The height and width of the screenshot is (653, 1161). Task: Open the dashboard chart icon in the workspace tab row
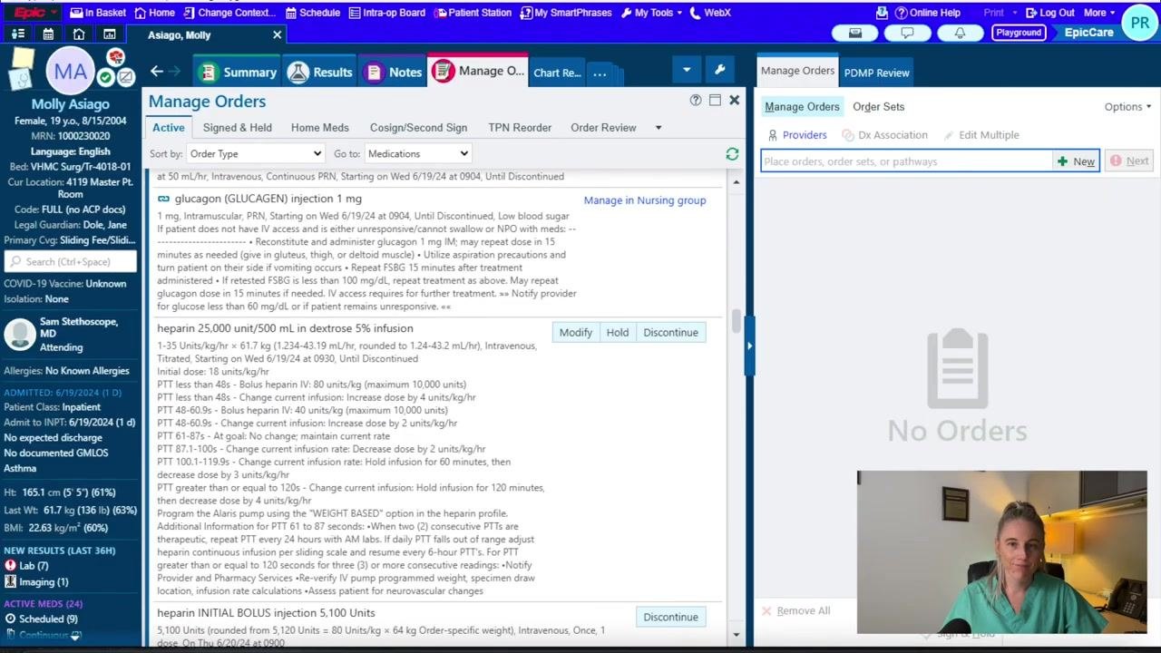[110, 34]
